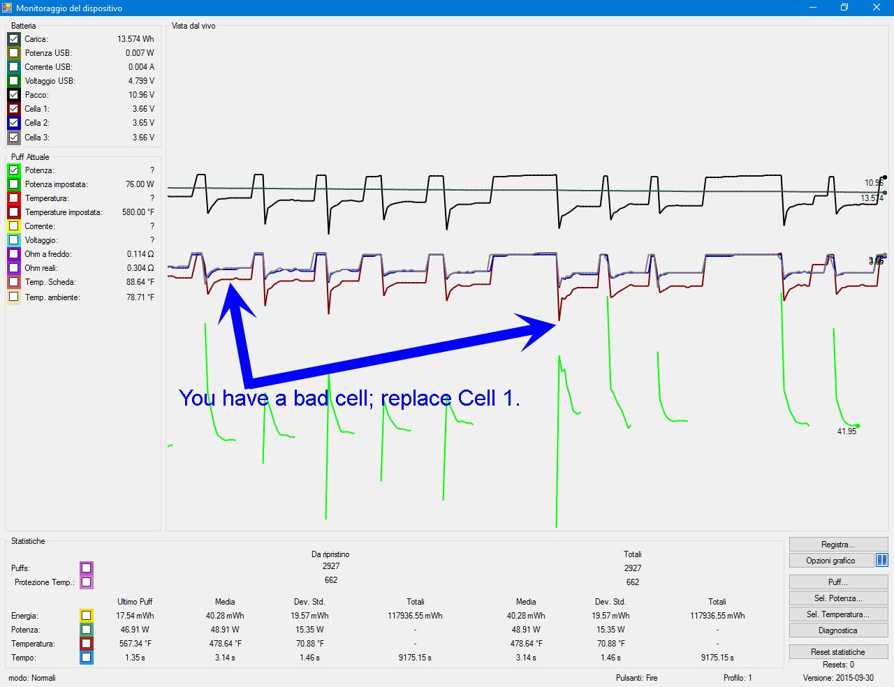Screen dimensions: 894x687
Task: Enable the yellow Corrente checkbox
Action: 14,226
